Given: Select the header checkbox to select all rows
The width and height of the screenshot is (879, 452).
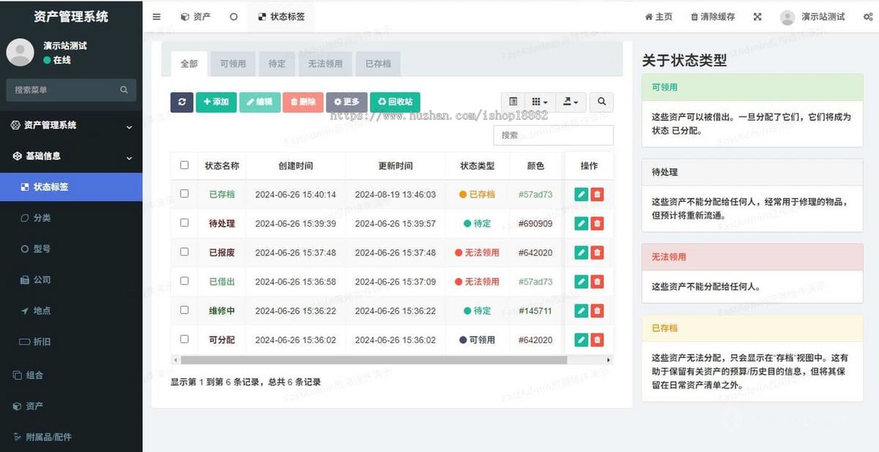Looking at the screenshot, I should (x=184, y=165).
